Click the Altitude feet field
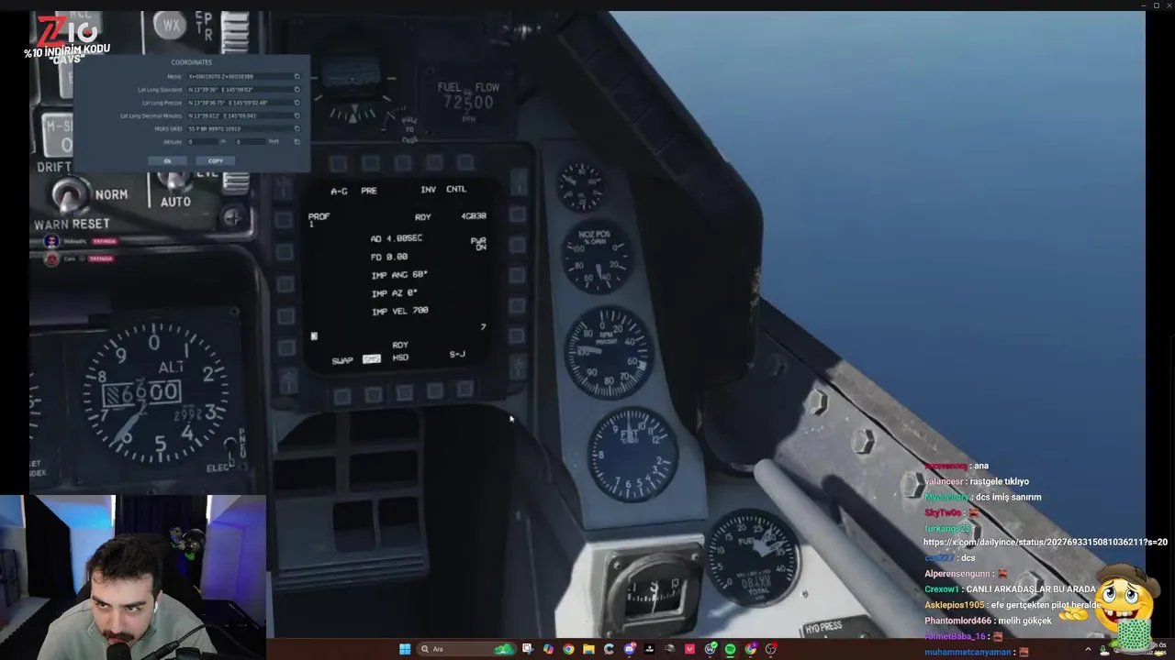This screenshot has height=660, width=1175. point(250,141)
